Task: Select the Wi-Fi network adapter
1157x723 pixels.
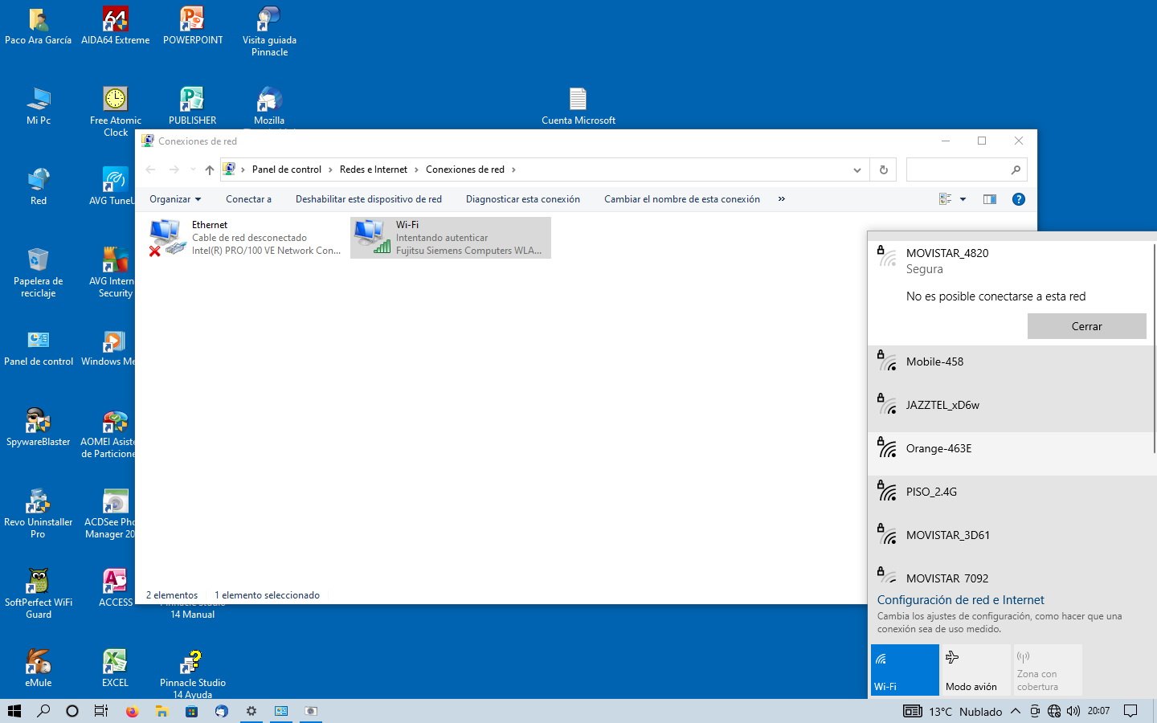Action: (451, 238)
